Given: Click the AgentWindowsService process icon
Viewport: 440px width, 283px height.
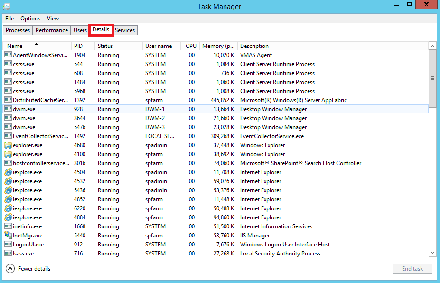Looking at the screenshot, I should tap(8, 55).
